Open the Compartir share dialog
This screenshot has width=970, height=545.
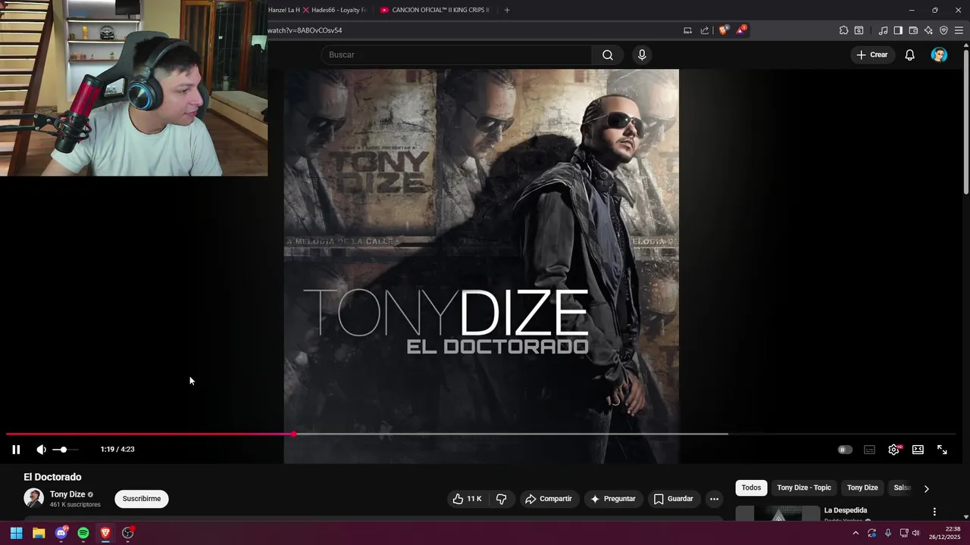(x=549, y=499)
